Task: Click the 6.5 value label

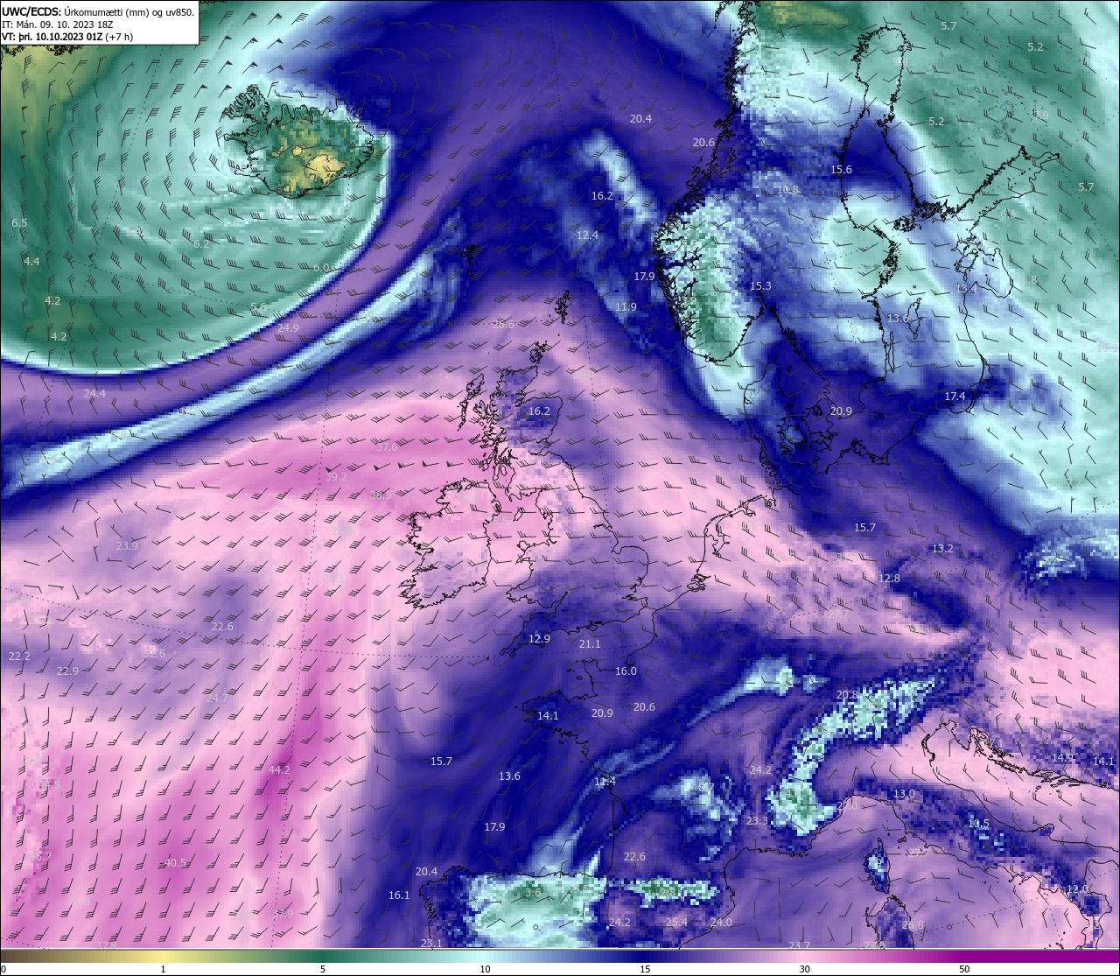Action: click(19, 223)
